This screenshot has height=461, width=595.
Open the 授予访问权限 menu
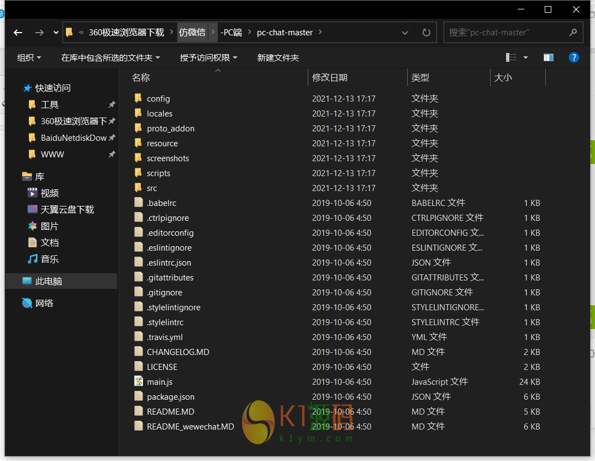(208, 57)
